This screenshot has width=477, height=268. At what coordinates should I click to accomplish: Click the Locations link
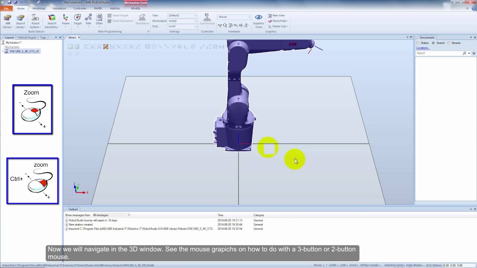pos(422,48)
